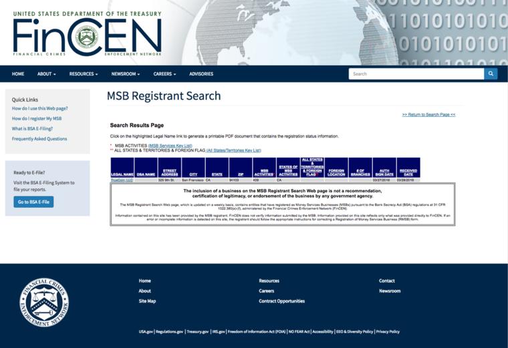Open EEO & Diversity Policy footer link
The image size is (508, 348).
[354, 331]
